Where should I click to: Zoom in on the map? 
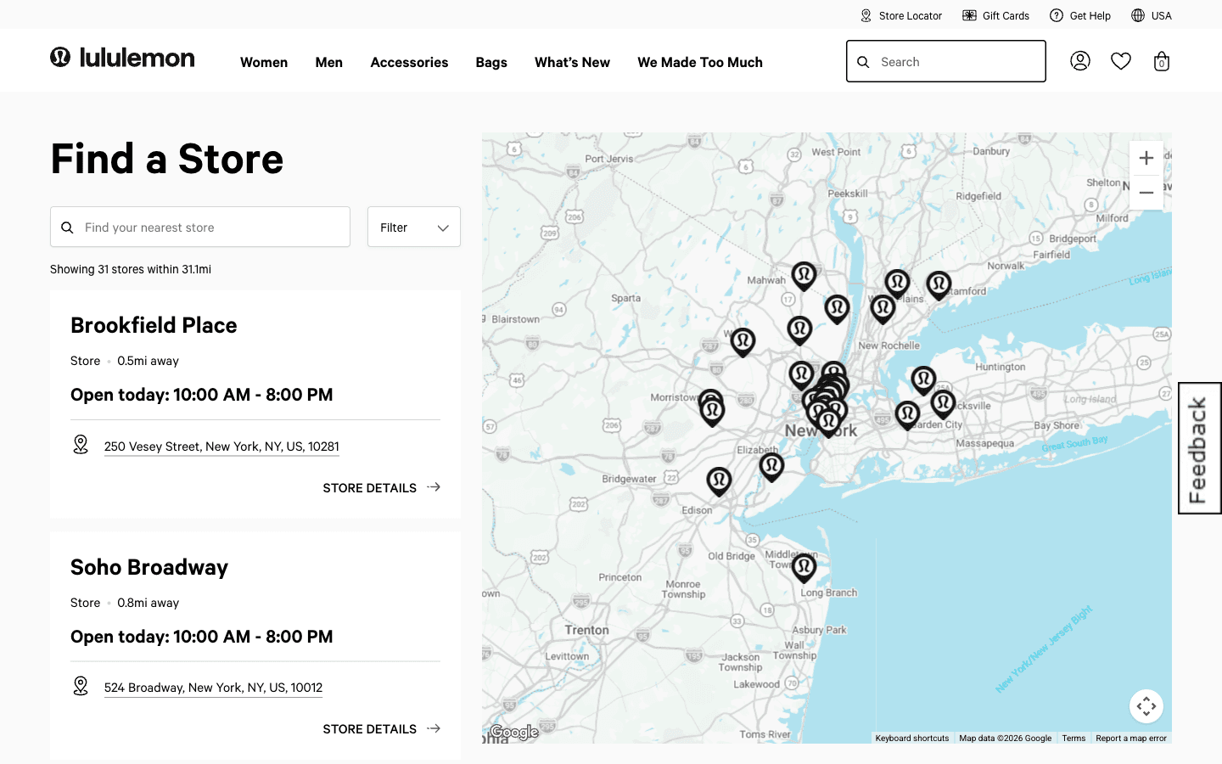pos(1146,158)
